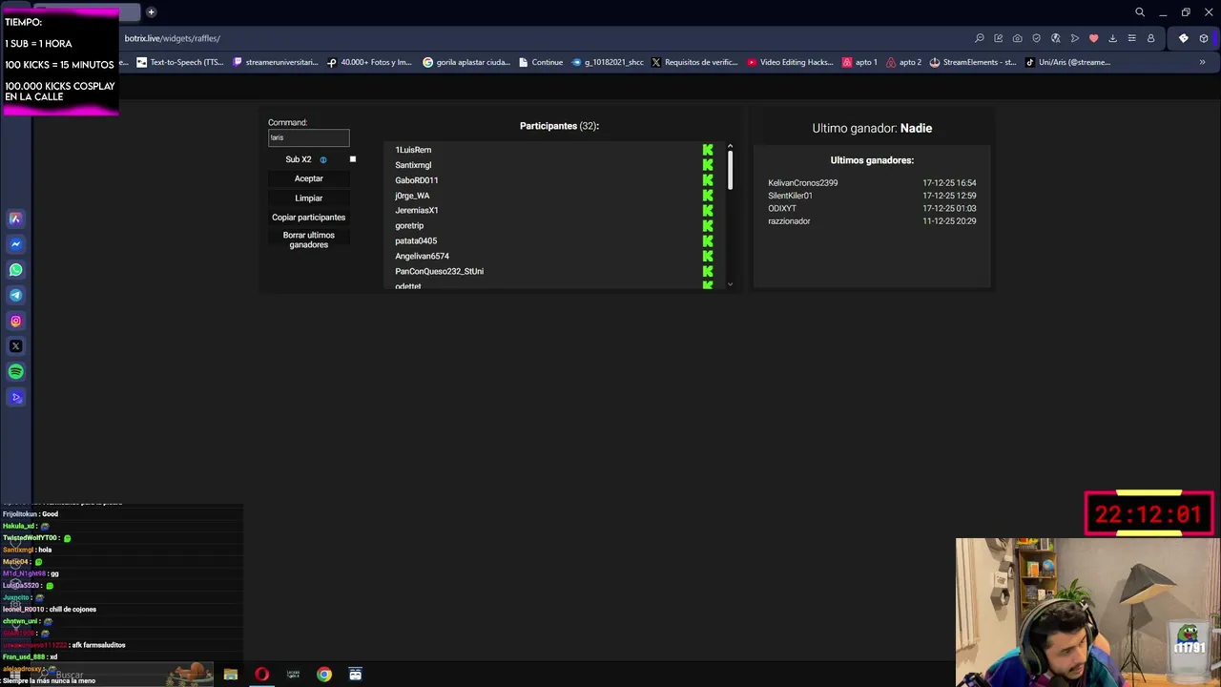Open the Video Editing Hacks bookmark
This screenshot has width=1221, height=687.
coord(791,62)
